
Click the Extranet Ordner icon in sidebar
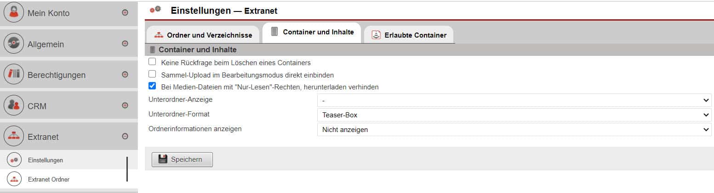(14, 179)
